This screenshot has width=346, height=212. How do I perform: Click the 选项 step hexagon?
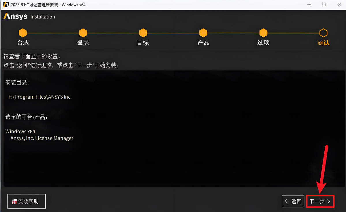coord(263,33)
